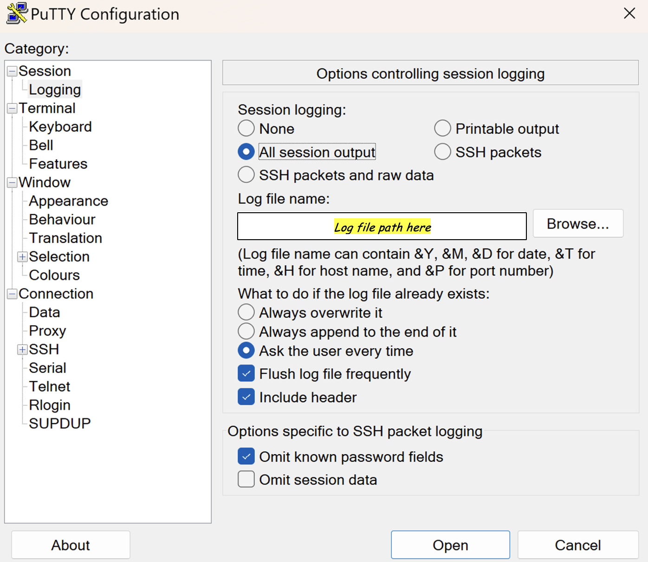Open the Keyboard category
Image resolution: width=648 pixels, height=562 pixels.
click(60, 127)
